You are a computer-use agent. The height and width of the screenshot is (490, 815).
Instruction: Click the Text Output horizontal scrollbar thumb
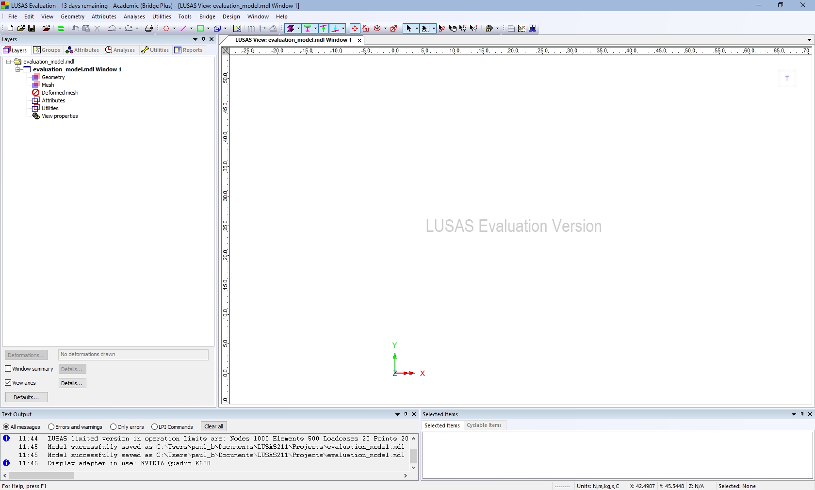42,476
